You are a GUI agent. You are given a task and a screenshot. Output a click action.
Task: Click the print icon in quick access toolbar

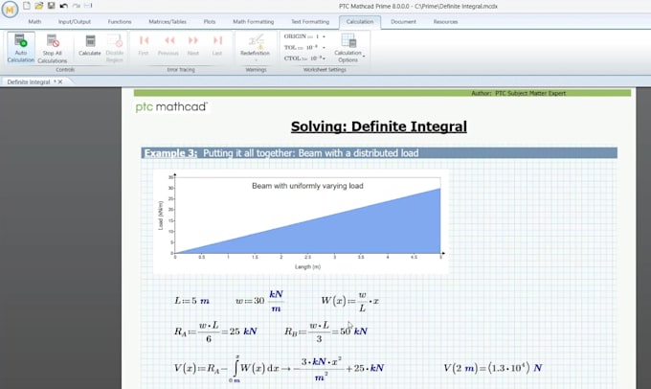88,6
